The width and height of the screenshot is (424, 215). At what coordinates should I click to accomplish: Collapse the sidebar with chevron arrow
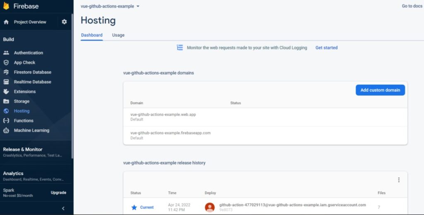[x=63, y=208]
